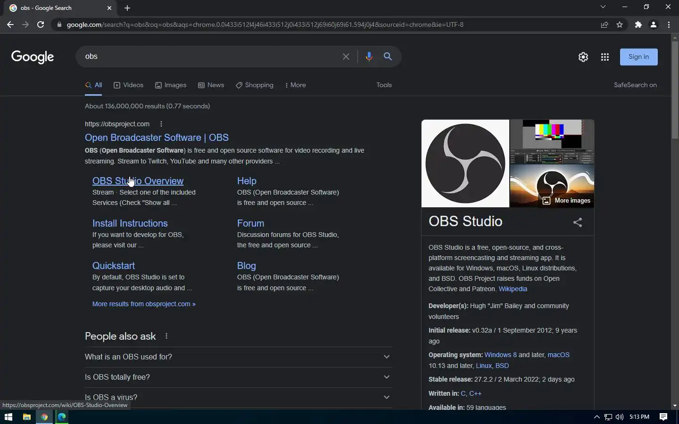Open the SafeSearch on setting
The image size is (679, 424).
[635, 85]
